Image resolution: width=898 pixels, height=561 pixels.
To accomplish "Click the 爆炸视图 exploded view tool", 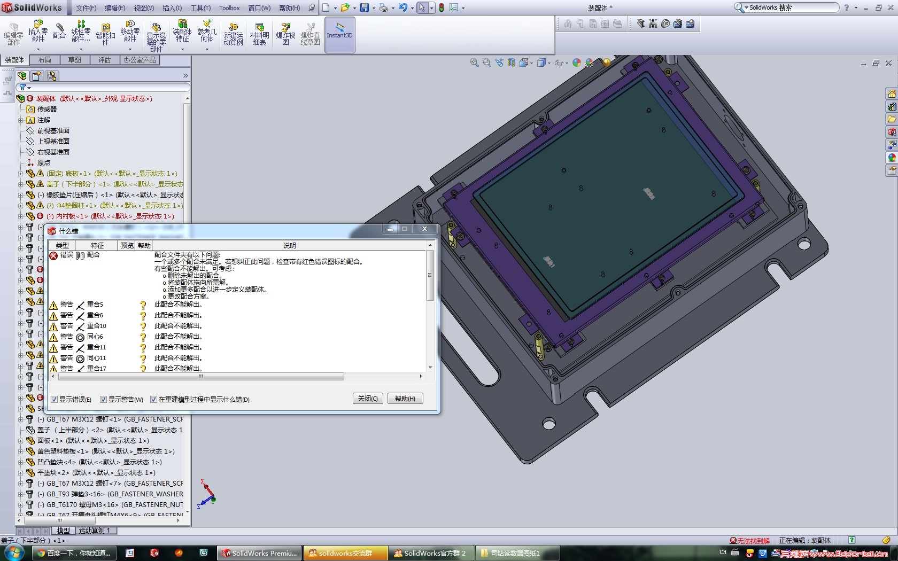I will point(285,35).
